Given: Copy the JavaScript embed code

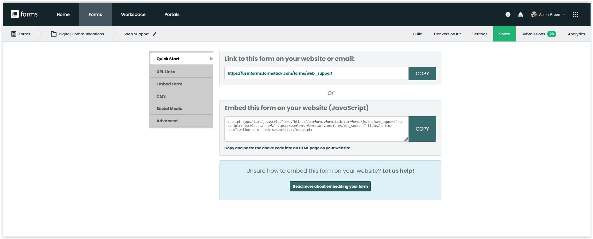Looking at the screenshot, I should [x=422, y=129].
